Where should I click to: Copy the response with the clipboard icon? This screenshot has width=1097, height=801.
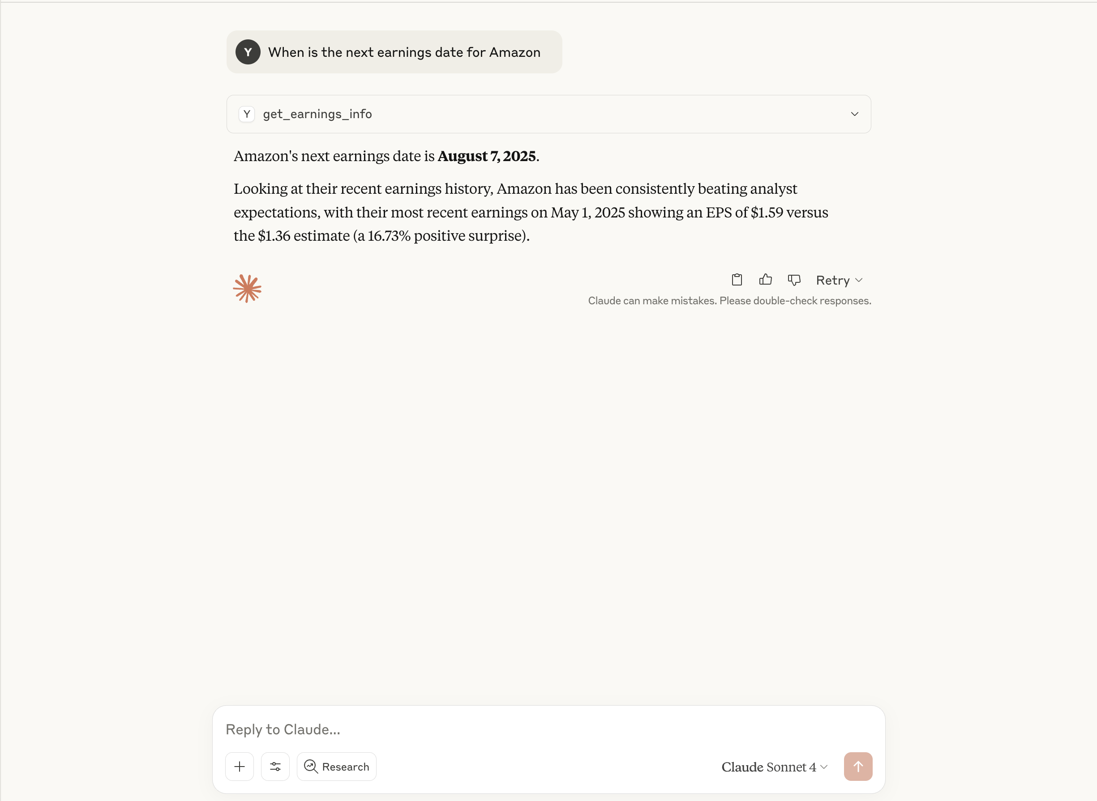[x=737, y=280]
